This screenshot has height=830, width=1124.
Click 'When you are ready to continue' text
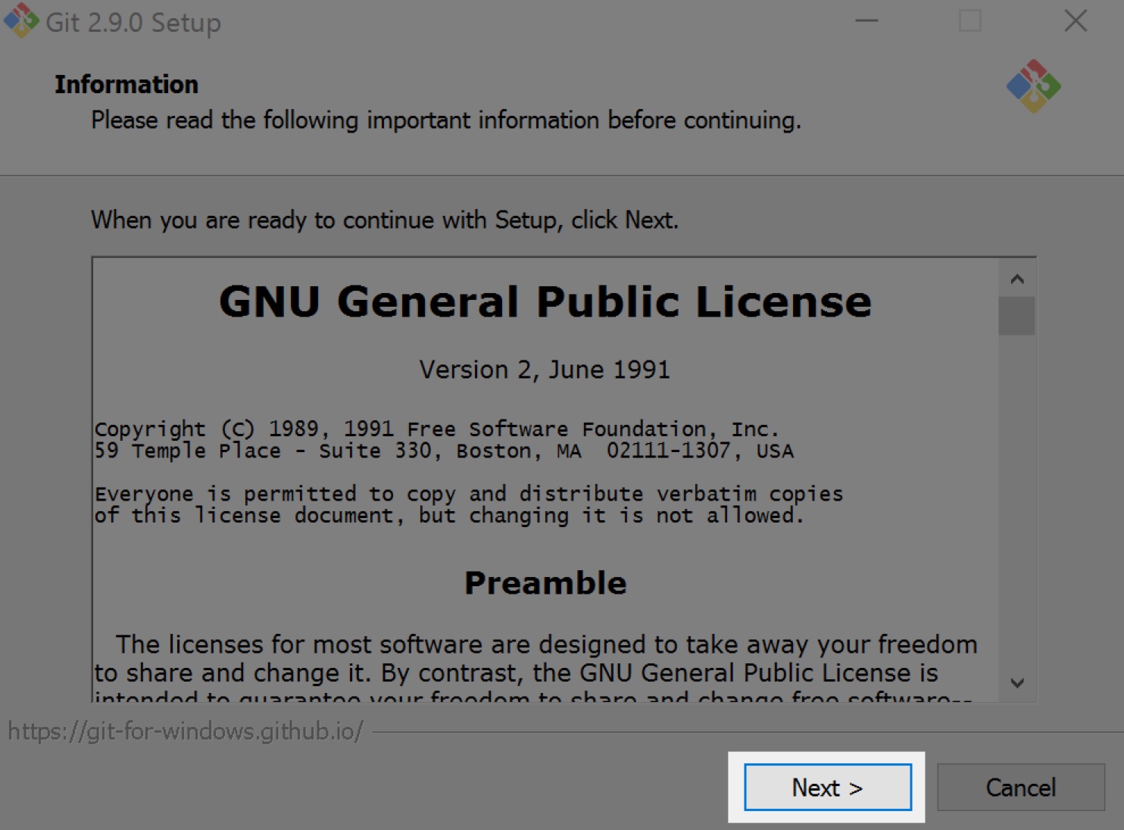tap(385, 220)
